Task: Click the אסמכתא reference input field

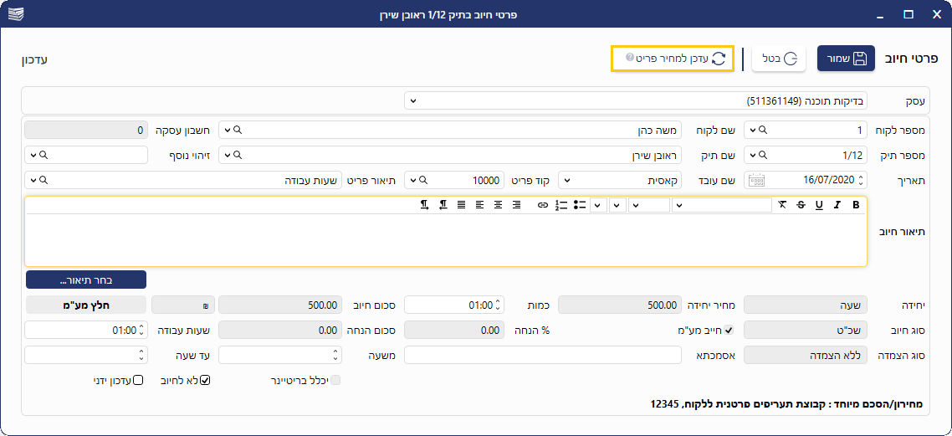Action: coord(543,355)
